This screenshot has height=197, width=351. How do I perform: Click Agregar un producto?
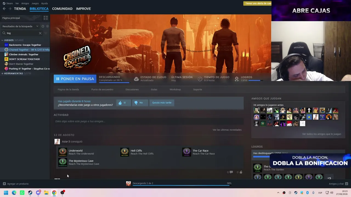16,184
